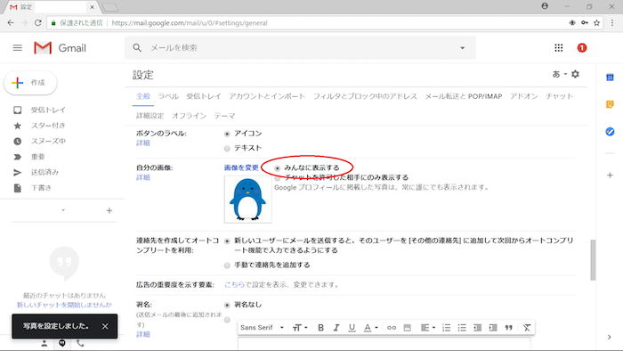Click the settings page vertical scrollbar

tap(593, 260)
